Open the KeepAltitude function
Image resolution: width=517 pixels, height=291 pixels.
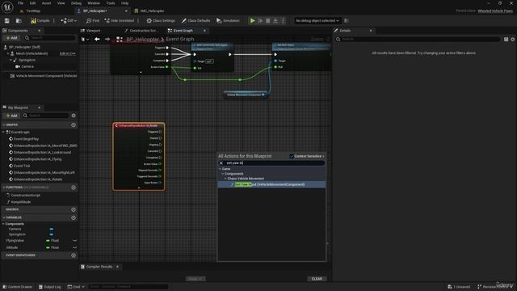pos(21,202)
